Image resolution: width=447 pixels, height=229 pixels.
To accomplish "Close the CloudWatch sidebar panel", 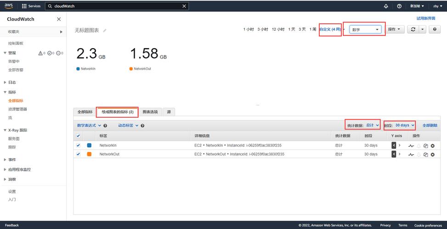I will [x=59, y=19].
